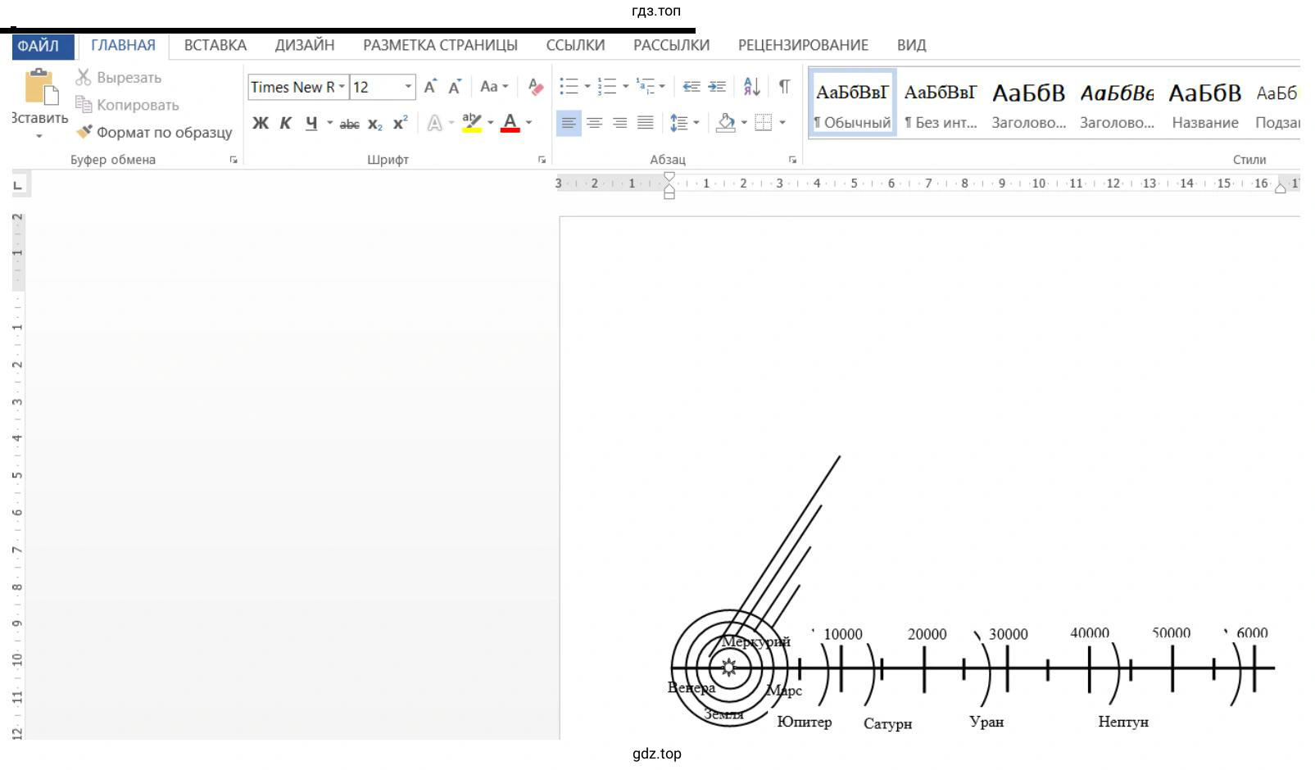1315x770 pixels.
Task: Open the highlight color dropdown arrow
Action: point(491,123)
